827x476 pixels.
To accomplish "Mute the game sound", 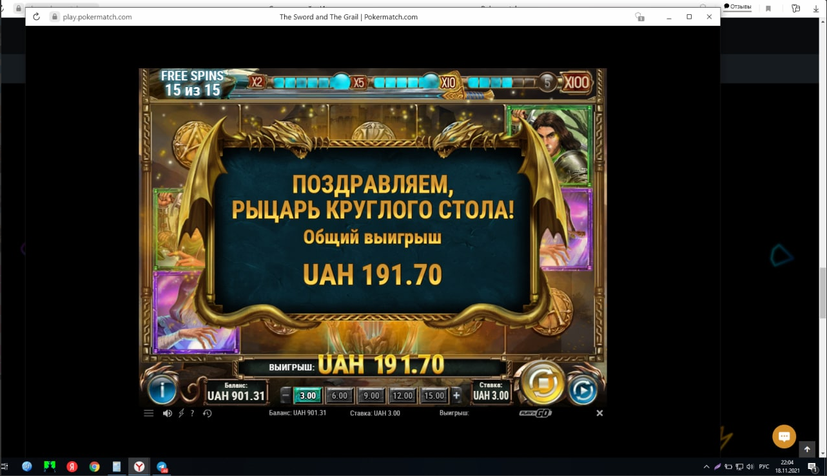I will coord(167,414).
